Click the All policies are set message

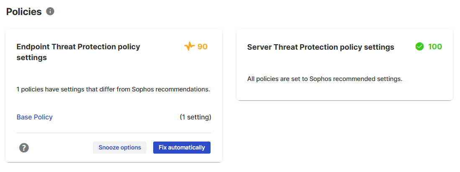pos(325,79)
